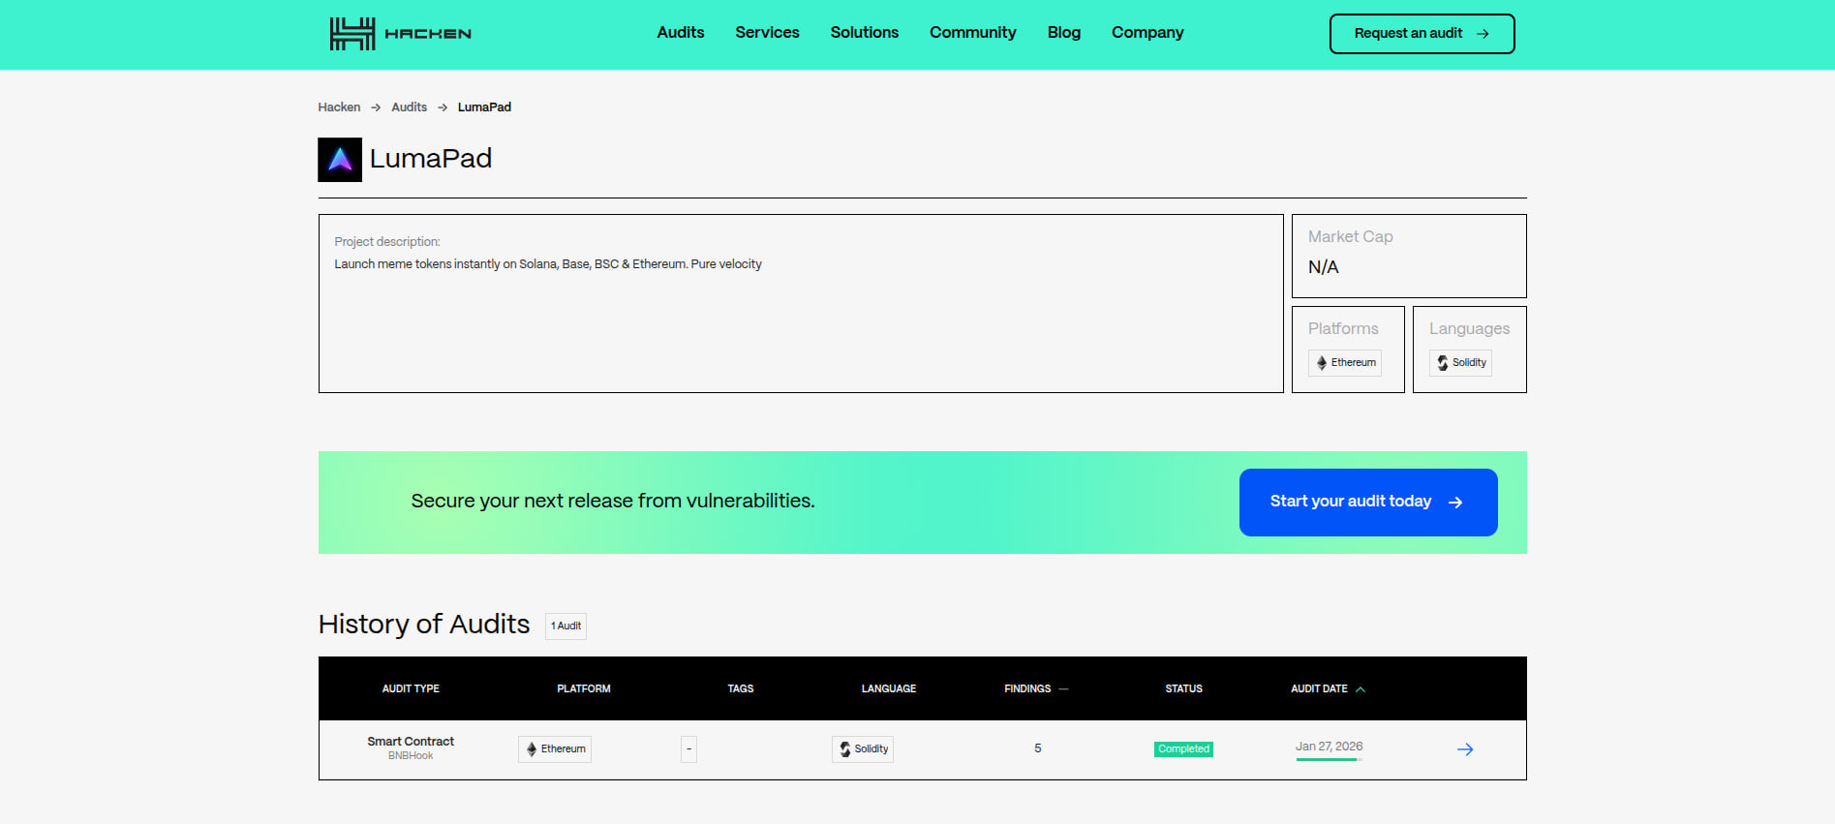The height and width of the screenshot is (824, 1835).
Task: Click the Audits breadcrumb link
Action: [x=409, y=107]
